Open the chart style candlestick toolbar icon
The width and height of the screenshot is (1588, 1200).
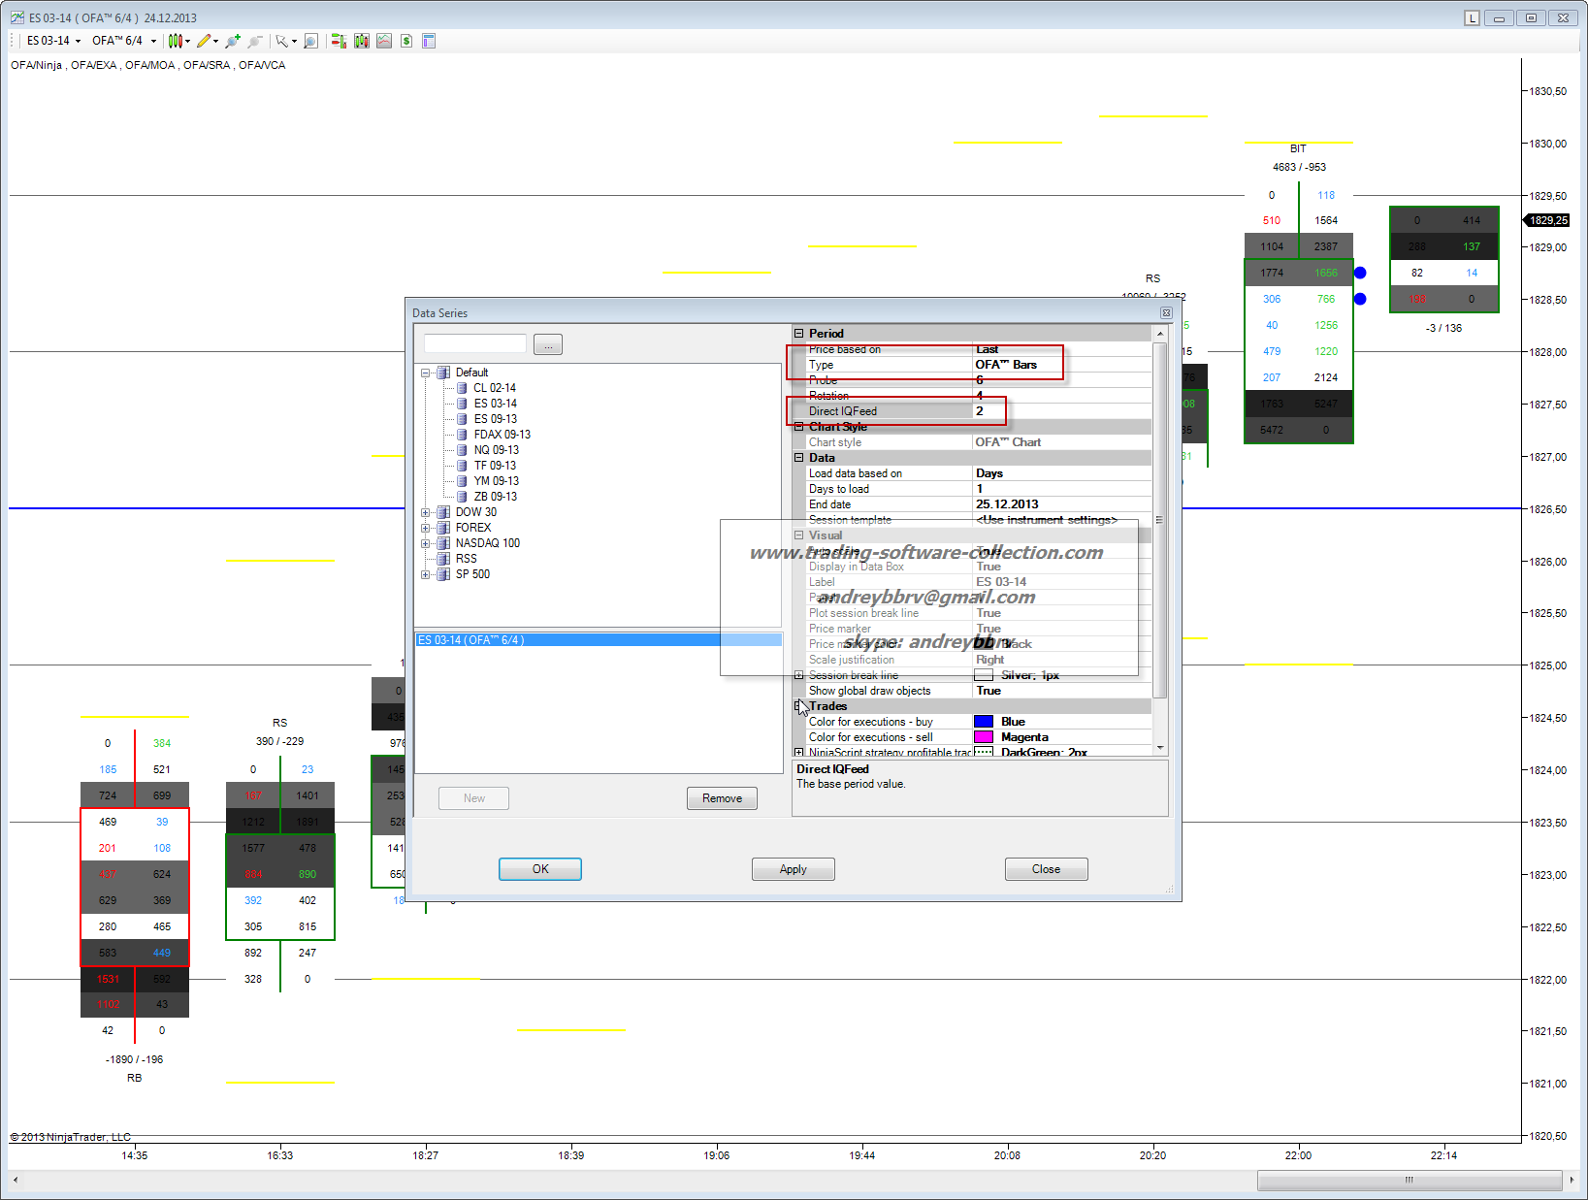click(x=176, y=41)
